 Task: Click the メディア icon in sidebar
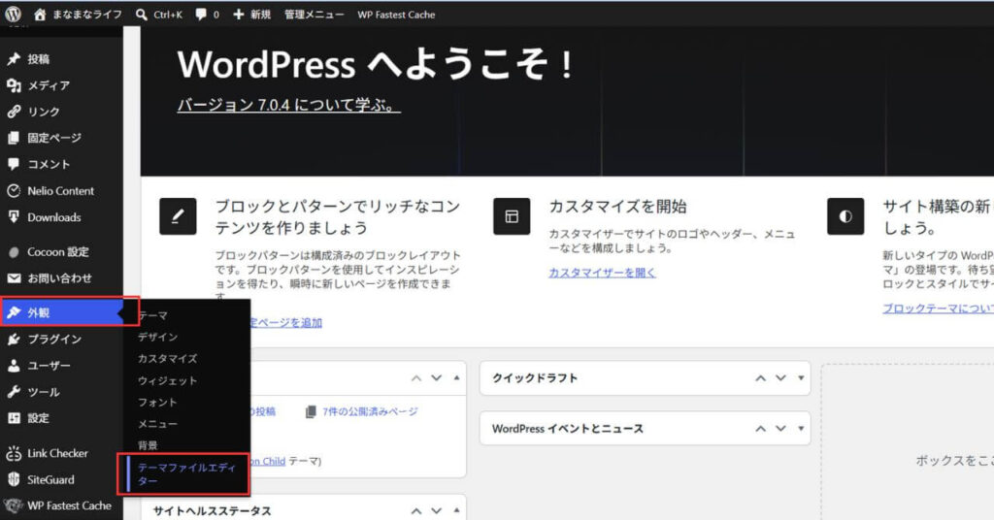(14, 85)
